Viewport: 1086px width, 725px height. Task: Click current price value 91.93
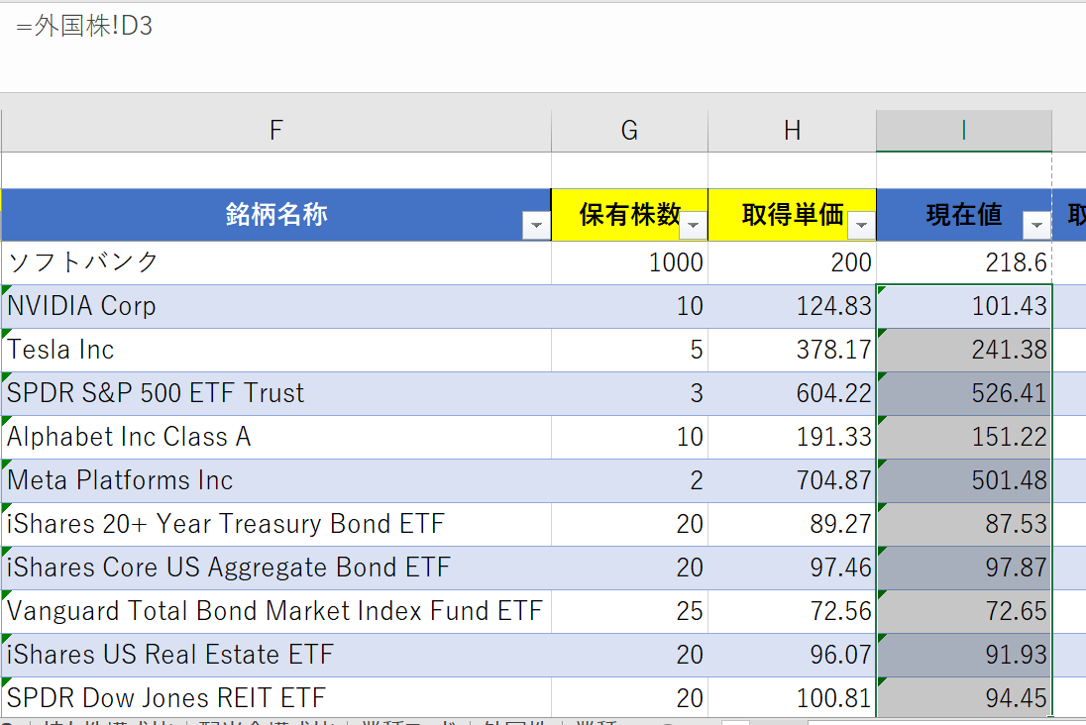click(964, 655)
